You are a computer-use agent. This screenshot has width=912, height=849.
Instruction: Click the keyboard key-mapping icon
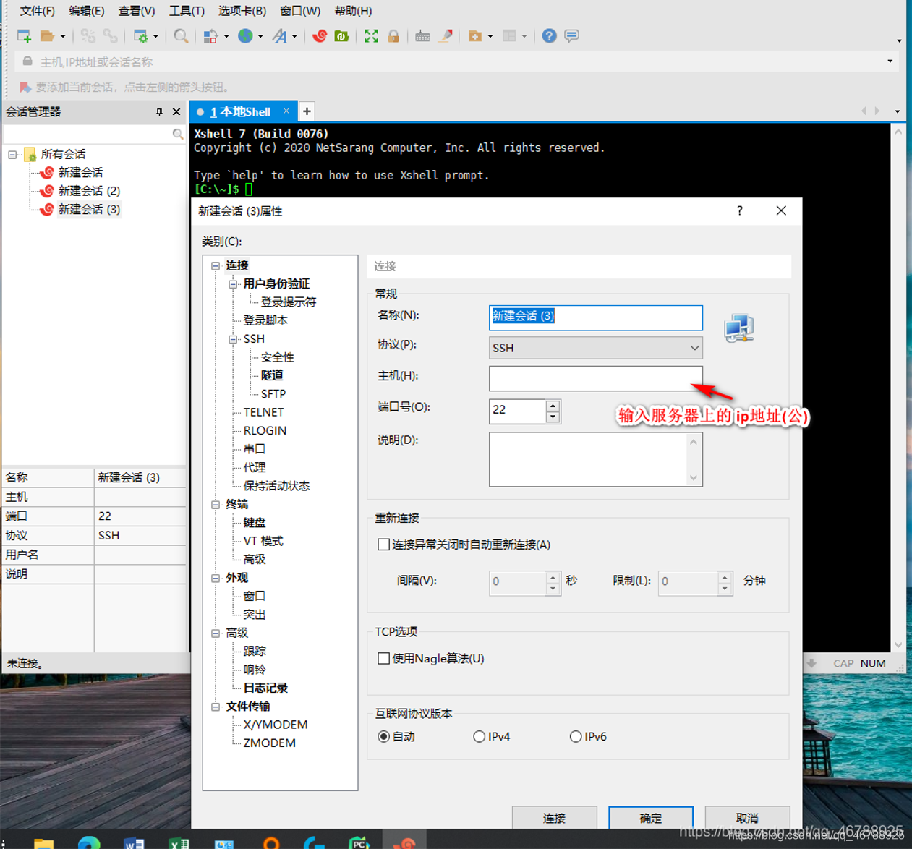pos(423,36)
